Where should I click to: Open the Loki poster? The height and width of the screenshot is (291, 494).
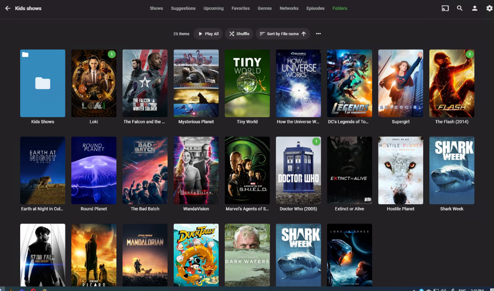(94, 83)
